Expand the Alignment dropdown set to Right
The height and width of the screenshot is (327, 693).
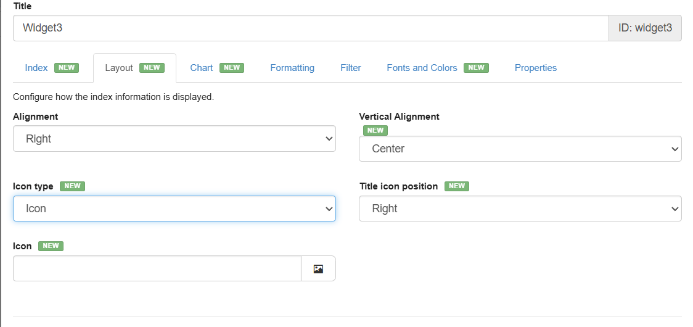coord(174,139)
